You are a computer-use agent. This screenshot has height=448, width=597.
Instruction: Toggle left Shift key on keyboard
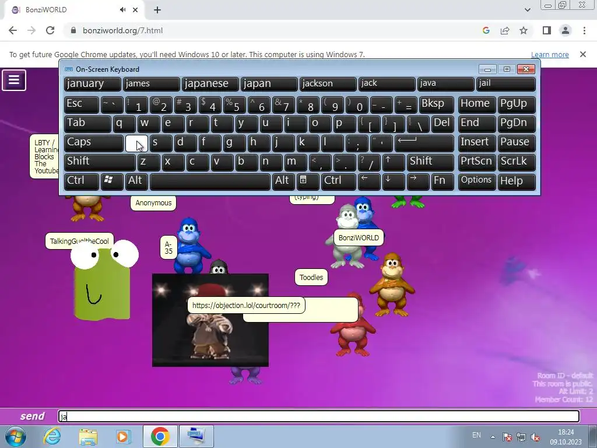pyautogui.click(x=100, y=162)
